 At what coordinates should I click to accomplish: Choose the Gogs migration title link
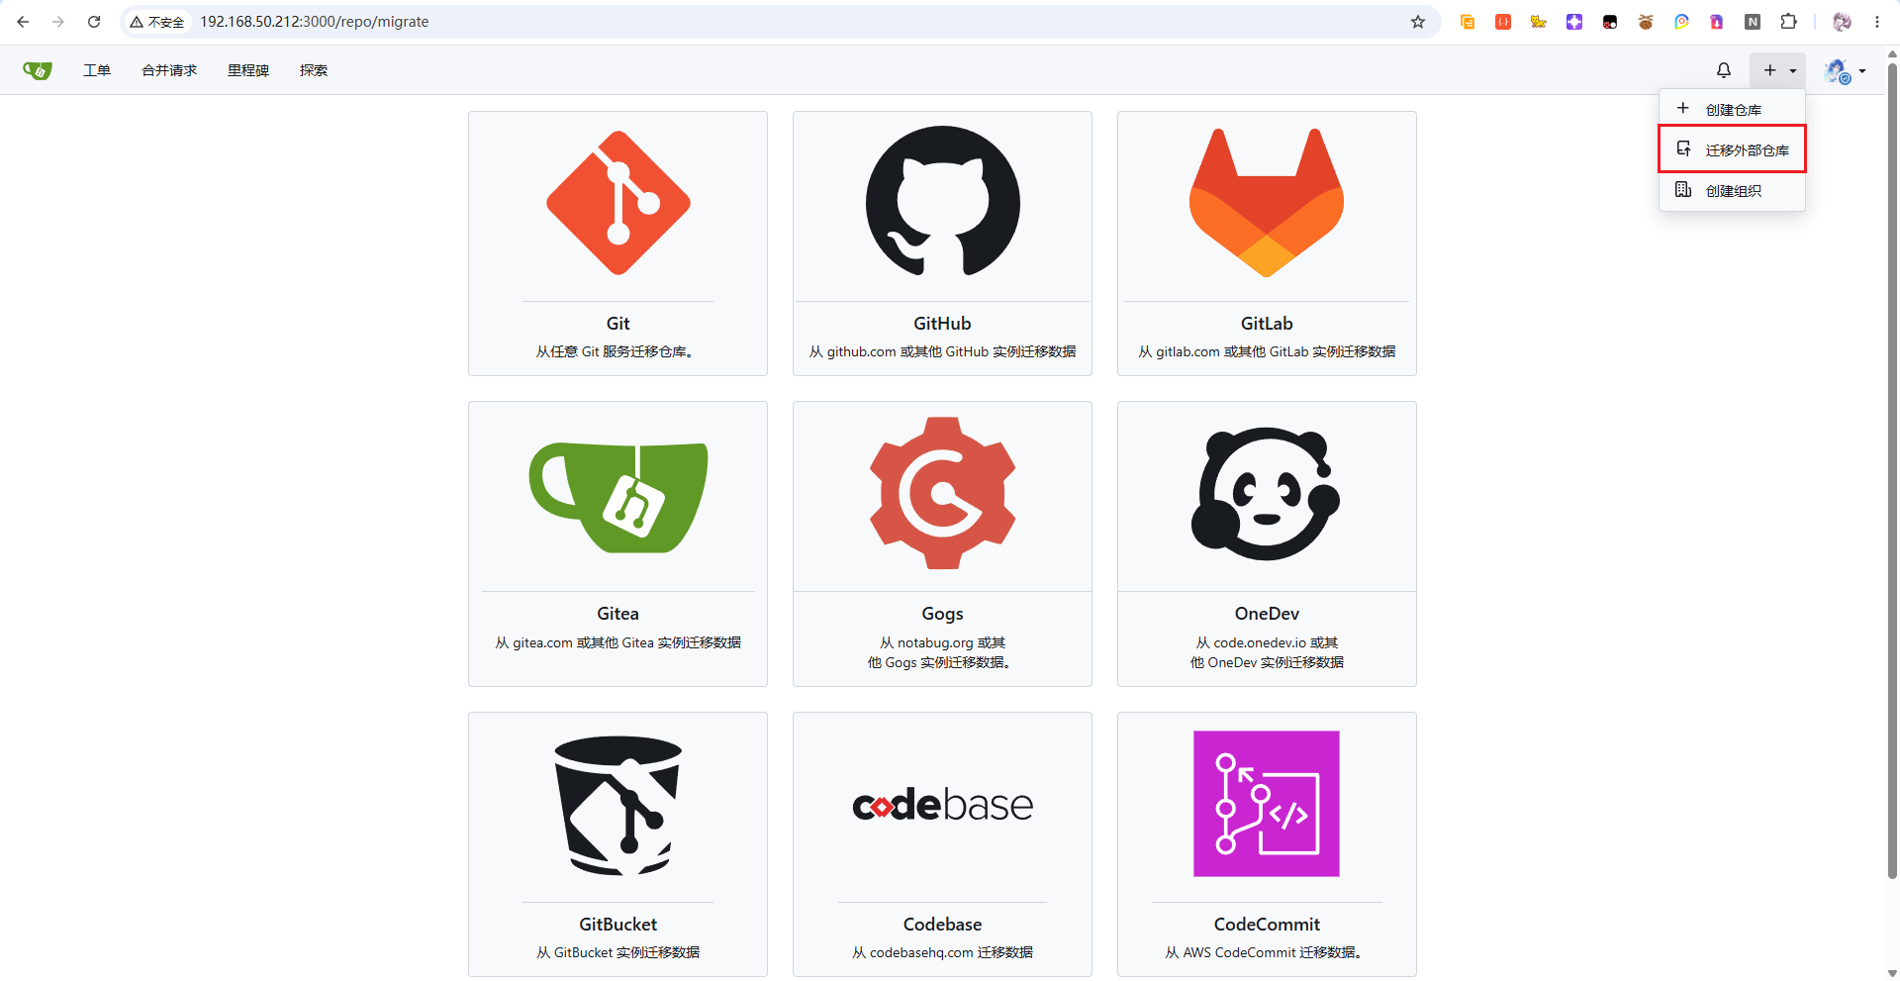point(943,614)
